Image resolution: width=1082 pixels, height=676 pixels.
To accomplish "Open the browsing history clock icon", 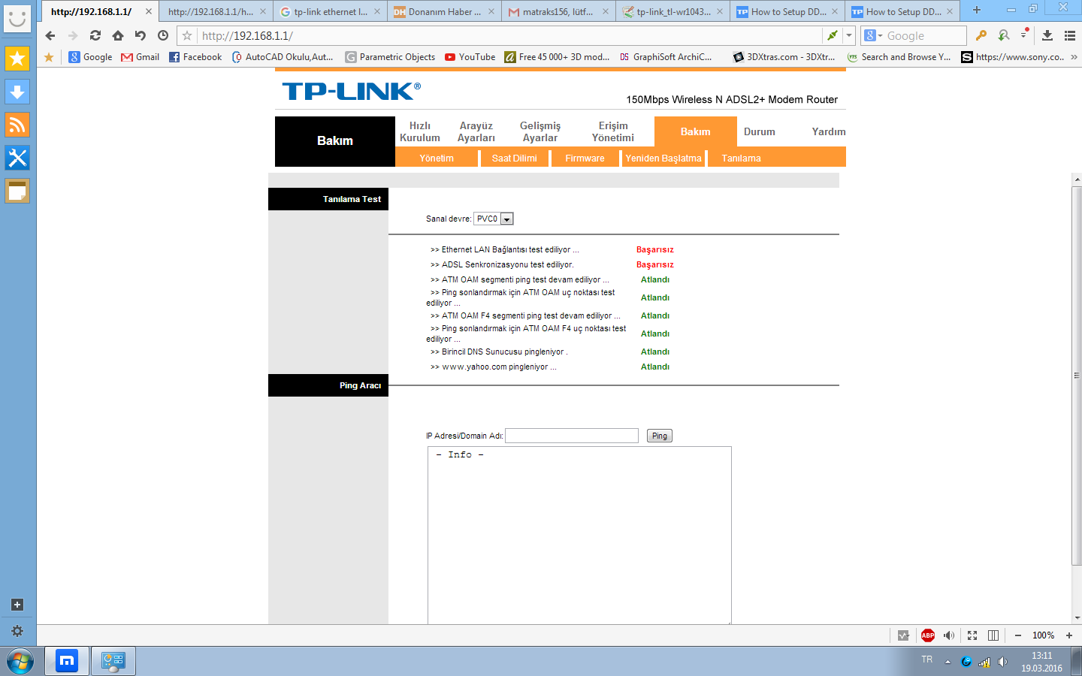I will (163, 35).
